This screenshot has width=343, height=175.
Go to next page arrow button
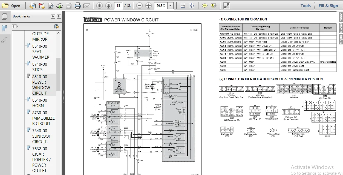108,5
